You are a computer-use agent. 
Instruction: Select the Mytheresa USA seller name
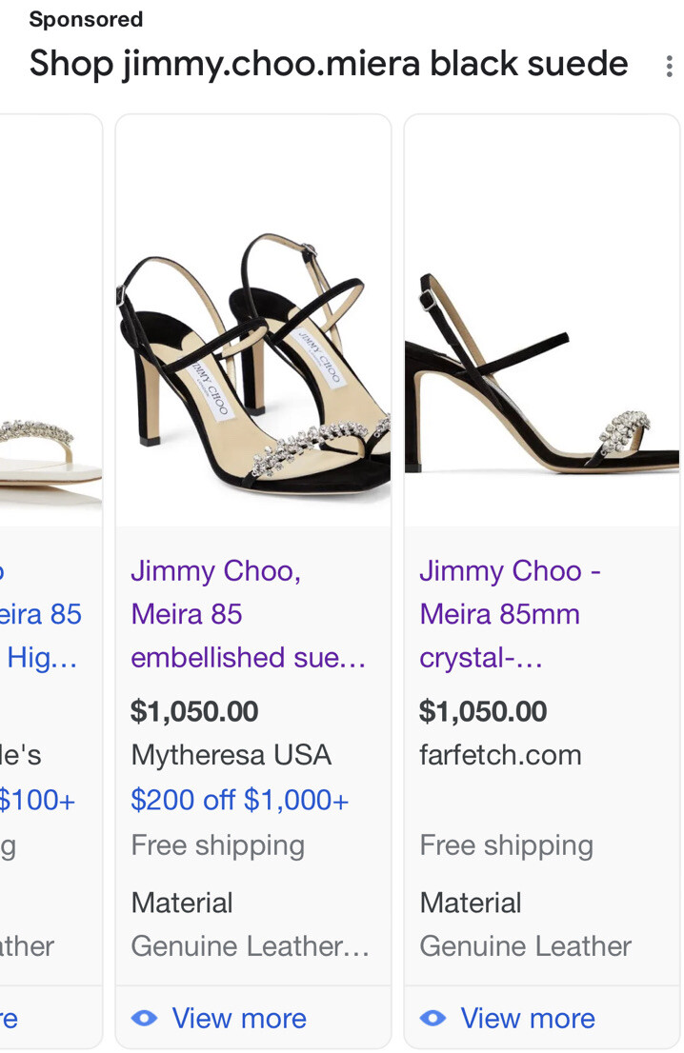click(x=231, y=755)
